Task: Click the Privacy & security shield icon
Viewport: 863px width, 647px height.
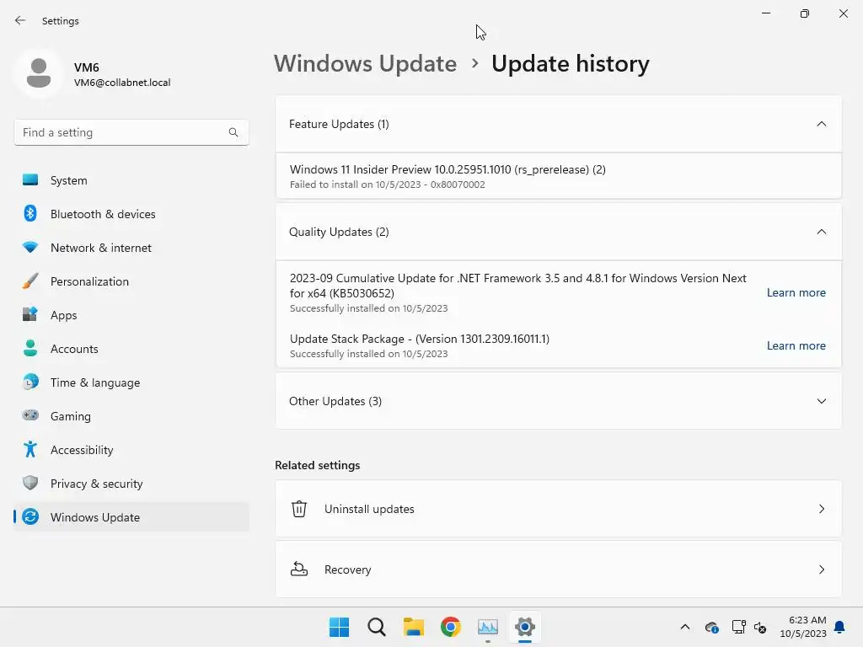Action: (30, 483)
